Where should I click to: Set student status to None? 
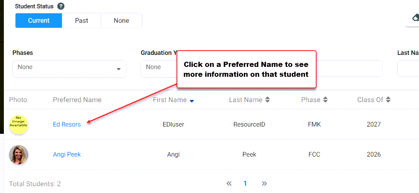[121, 21]
